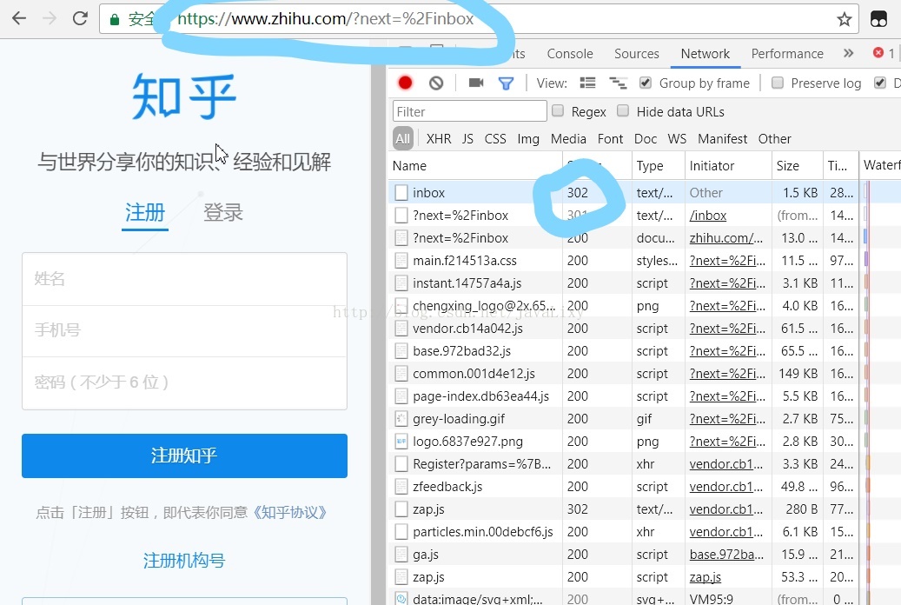Filter requests by JS type
Screen dimensions: 901x605
coord(467,138)
